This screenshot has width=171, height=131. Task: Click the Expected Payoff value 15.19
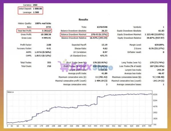(x=104, y=45)
